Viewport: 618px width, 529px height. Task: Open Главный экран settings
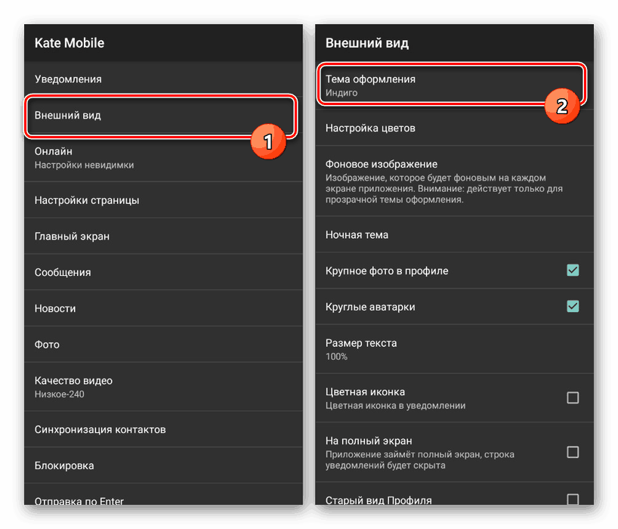pyautogui.click(x=72, y=236)
